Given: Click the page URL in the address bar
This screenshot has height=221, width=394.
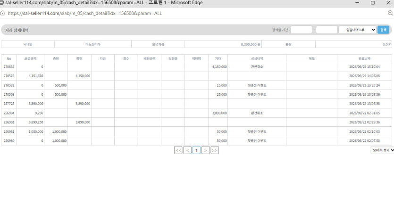Looking at the screenshot, I should pyautogui.click(x=84, y=13).
